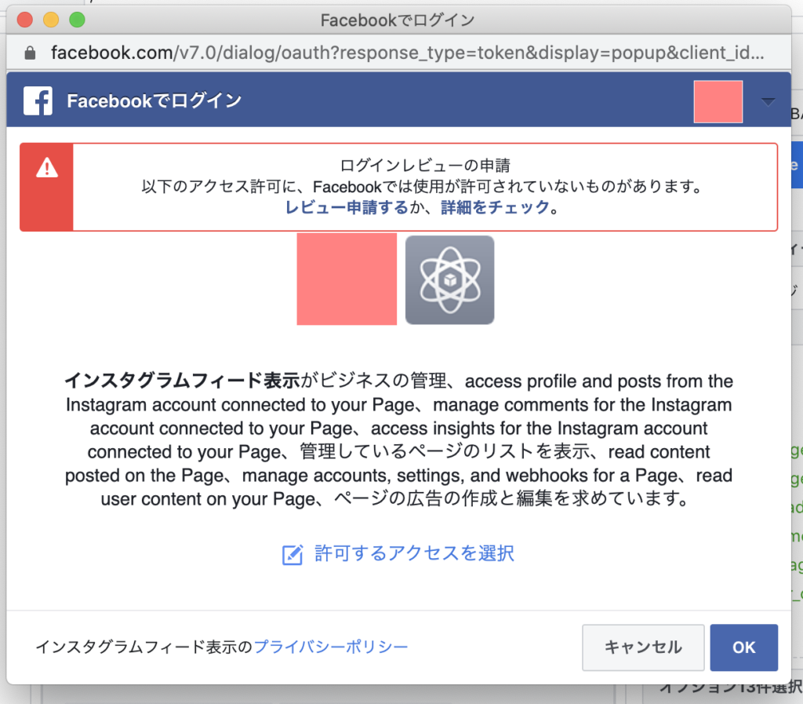Confirm login permissions with the OK button
The width and height of the screenshot is (803, 704).
[743, 647]
